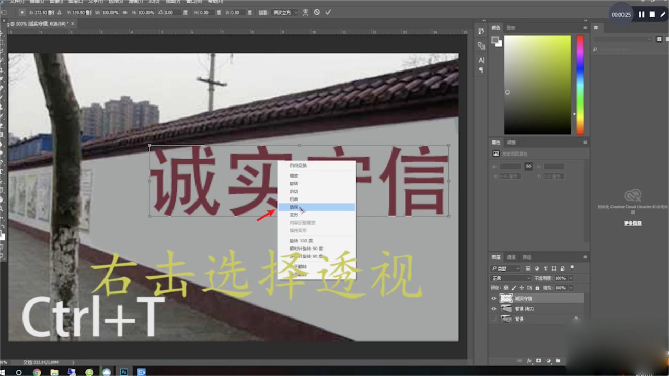Switch to the 路径 (Paths) tab

click(x=527, y=257)
